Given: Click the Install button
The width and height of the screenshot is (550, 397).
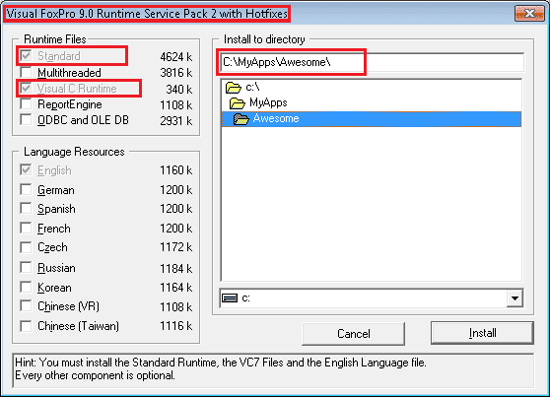Looking at the screenshot, I should (482, 333).
